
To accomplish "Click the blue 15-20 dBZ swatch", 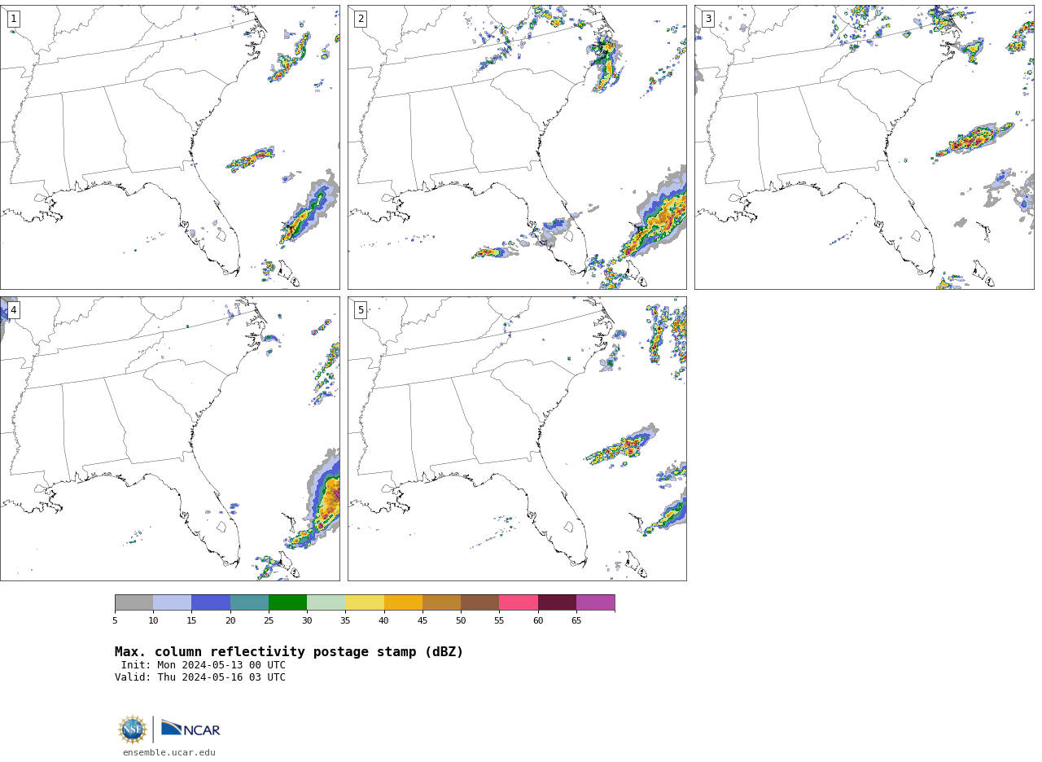I will click(x=211, y=602).
